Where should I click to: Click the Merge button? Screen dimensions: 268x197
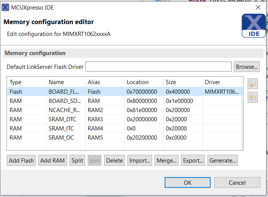click(x=167, y=161)
